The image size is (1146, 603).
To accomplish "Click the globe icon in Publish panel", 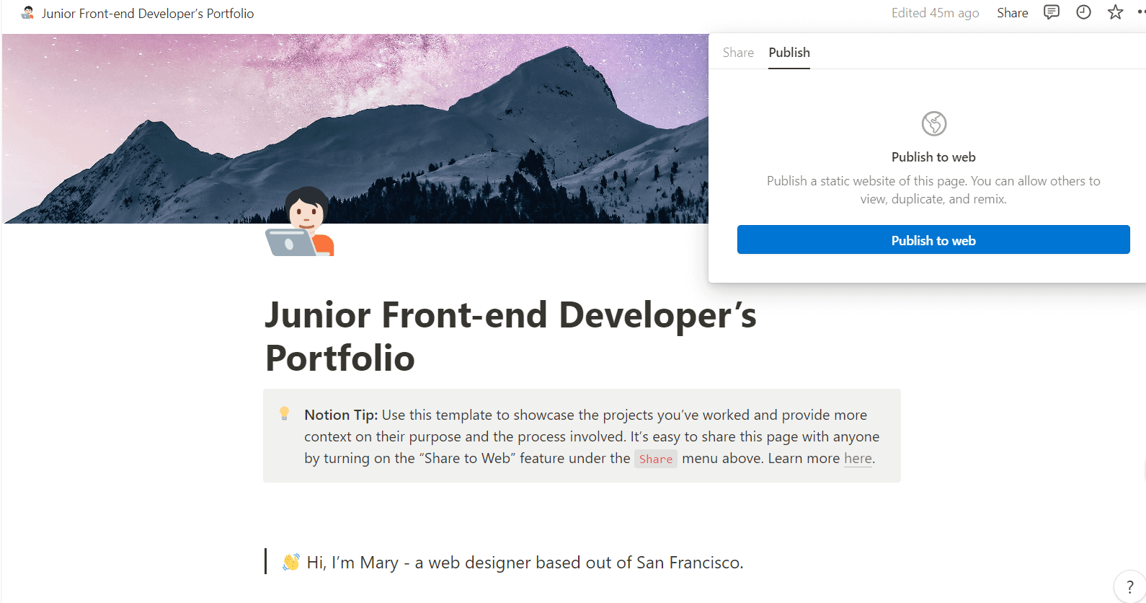I will click(933, 123).
